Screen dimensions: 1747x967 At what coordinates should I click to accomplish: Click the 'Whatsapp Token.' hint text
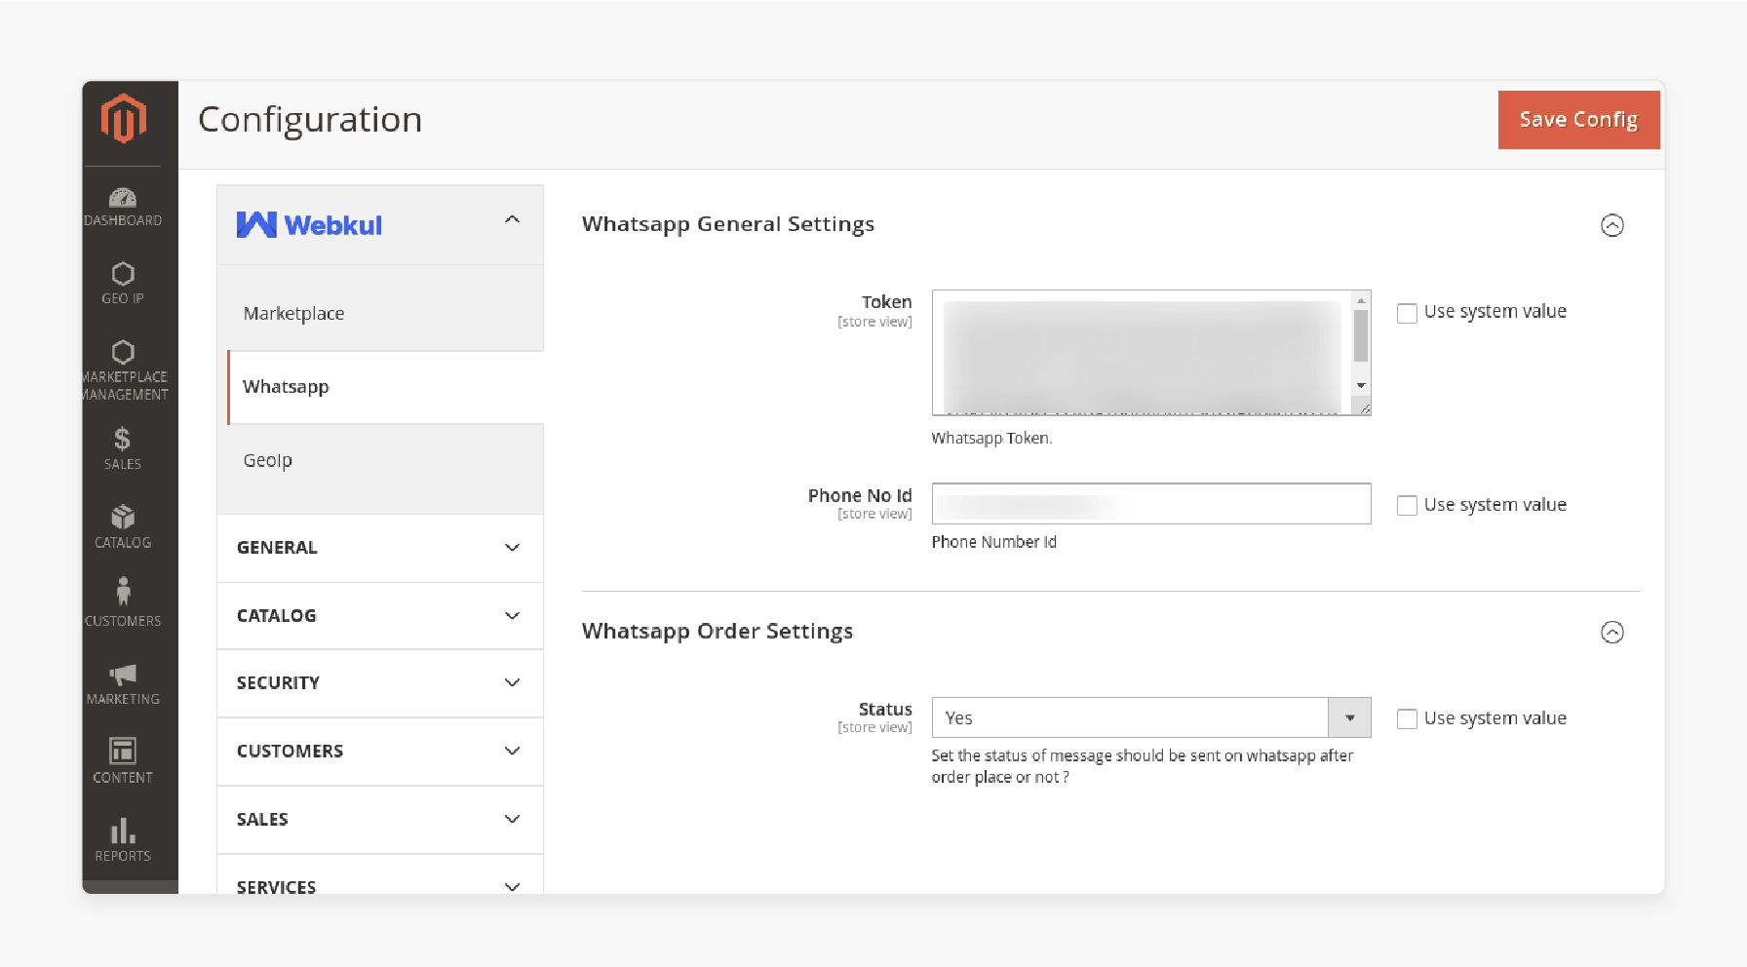click(991, 439)
